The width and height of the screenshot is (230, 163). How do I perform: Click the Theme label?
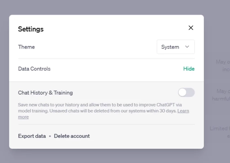27,47
